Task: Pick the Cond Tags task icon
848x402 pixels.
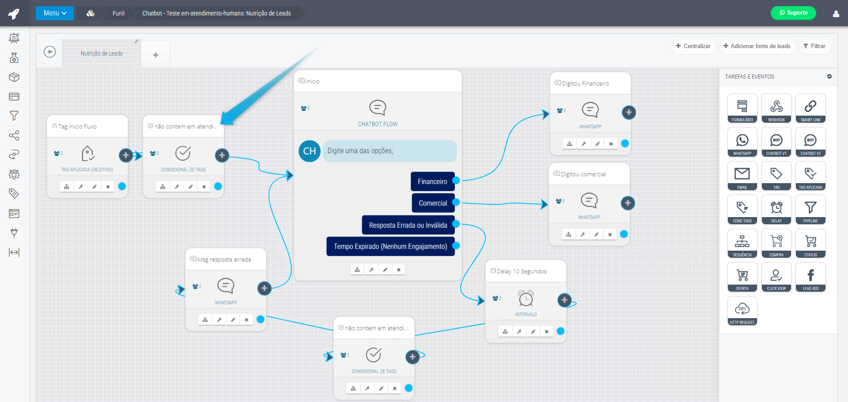Action: click(742, 210)
